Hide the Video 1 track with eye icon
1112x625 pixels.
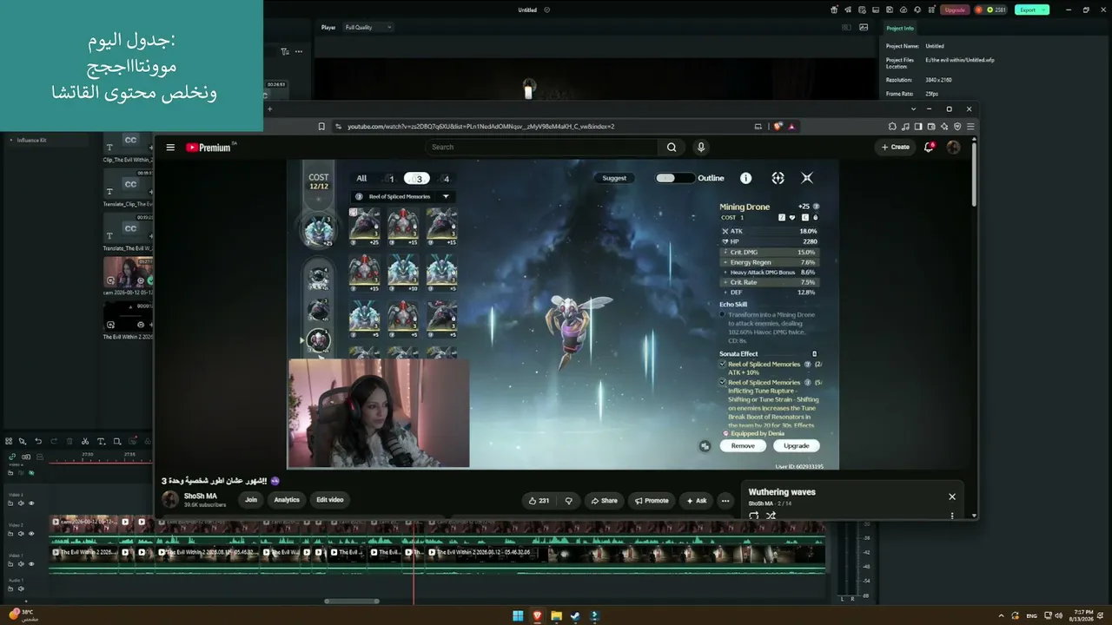point(32,564)
